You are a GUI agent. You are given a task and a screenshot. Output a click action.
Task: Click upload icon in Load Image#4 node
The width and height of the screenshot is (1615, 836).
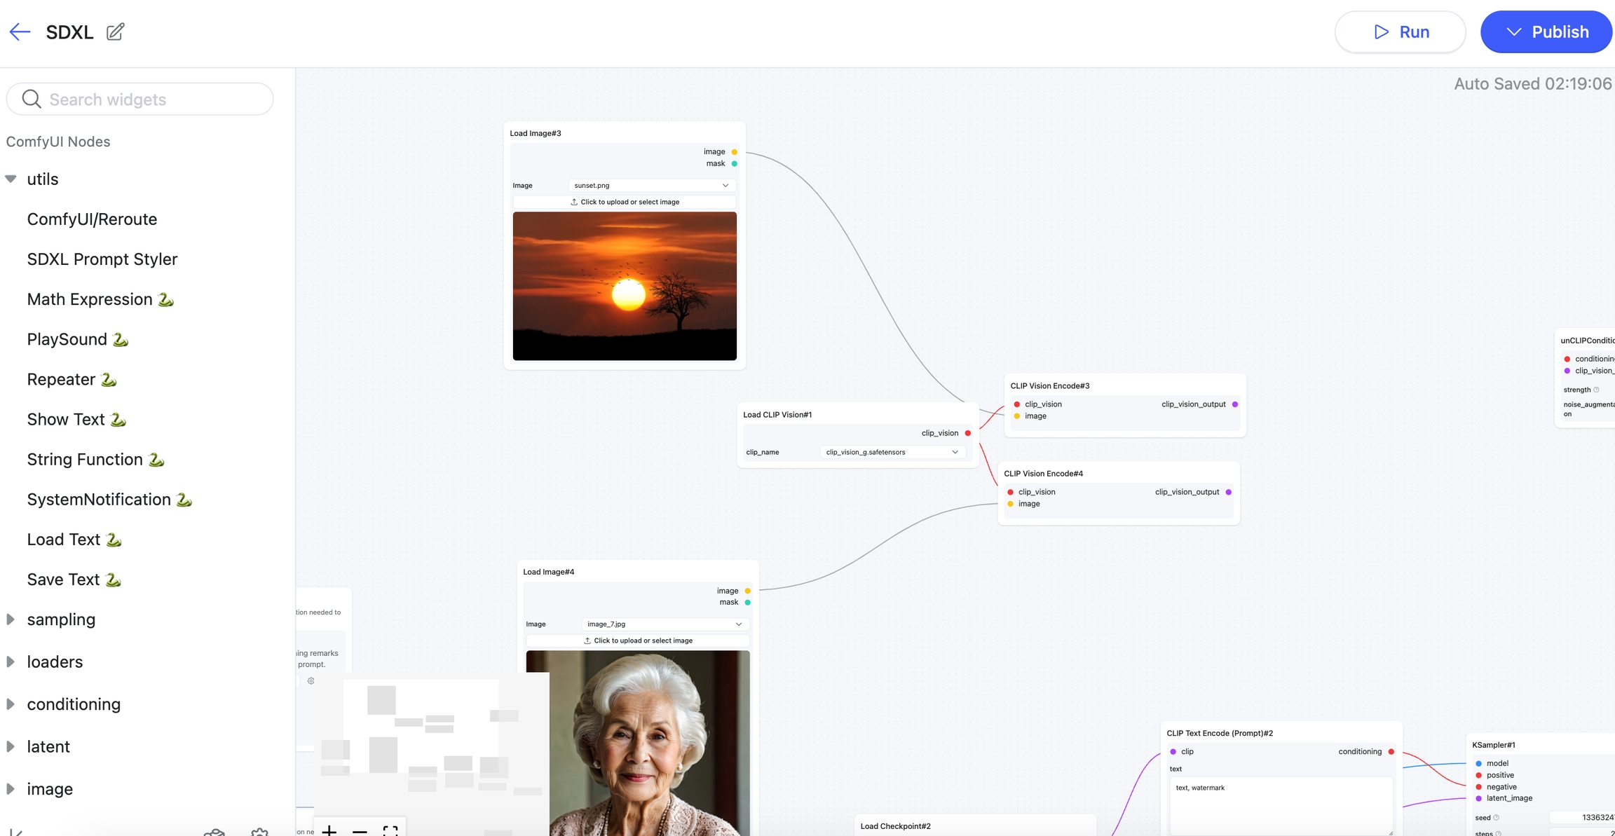587,640
